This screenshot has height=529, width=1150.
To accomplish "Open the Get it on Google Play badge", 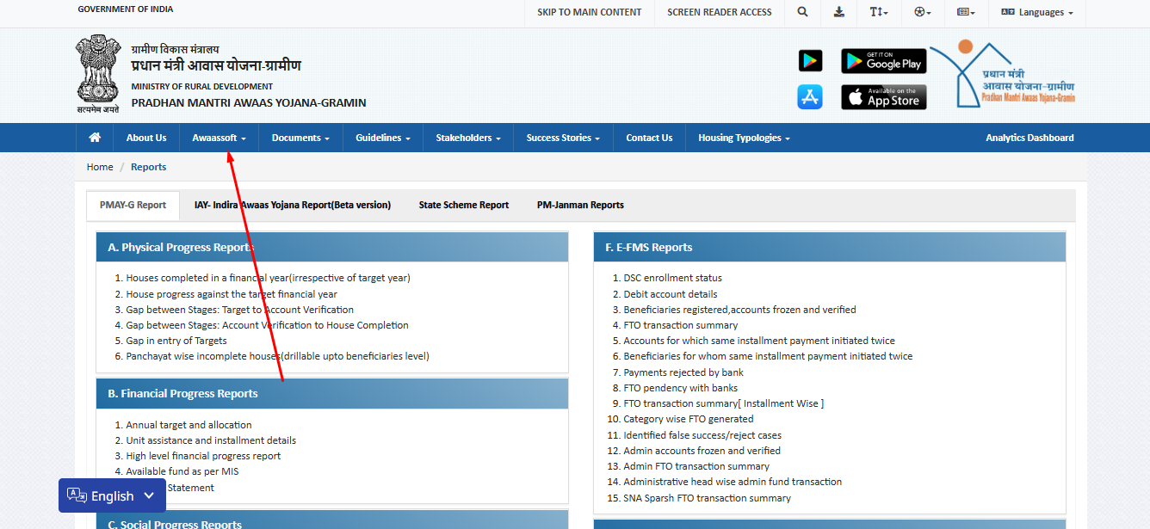I will pos(883,61).
